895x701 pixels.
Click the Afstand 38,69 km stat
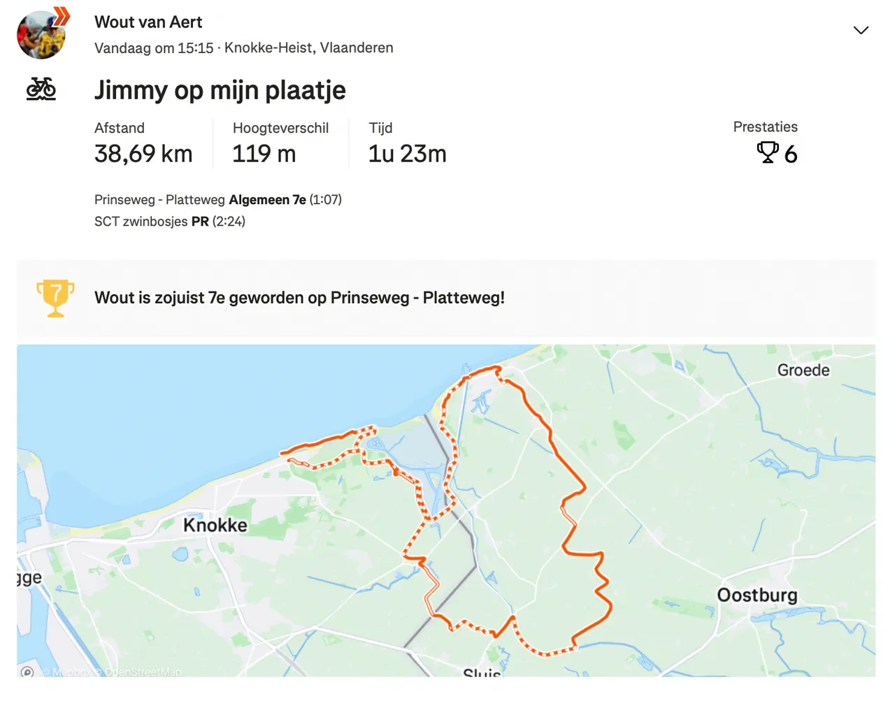click(x=143, y=143)
